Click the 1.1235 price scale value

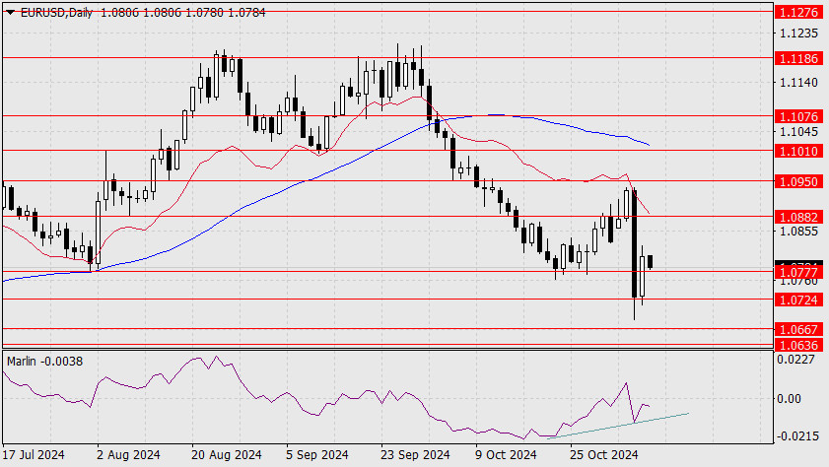(x=798, y=33)
